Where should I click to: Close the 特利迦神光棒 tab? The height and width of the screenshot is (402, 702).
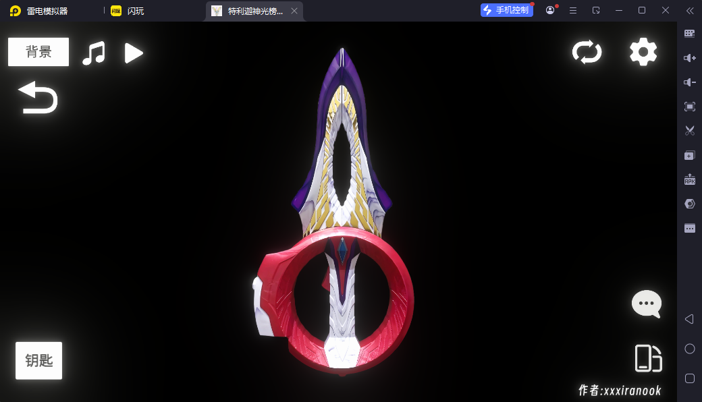pos(294,11)
